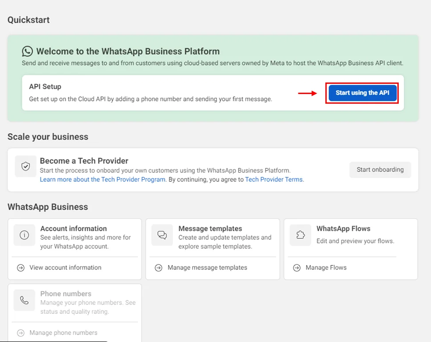The height and width of the screenshot is (342, 431).
Task: Open View account information
Action: pyautogui.click(x=65, y=267)
